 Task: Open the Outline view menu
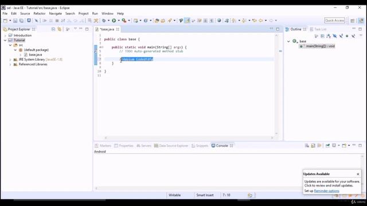click(x=361, y=35)
